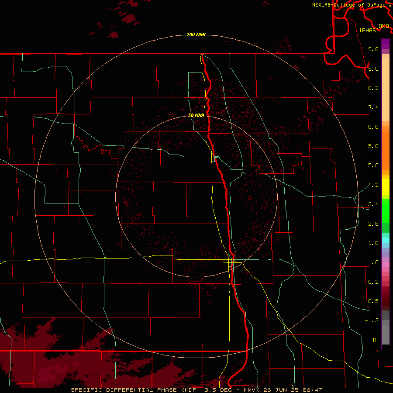Viewport: 393px width, 393px height.
Task: Click the 0.2 scale value
Action: [x=373, y=282]
